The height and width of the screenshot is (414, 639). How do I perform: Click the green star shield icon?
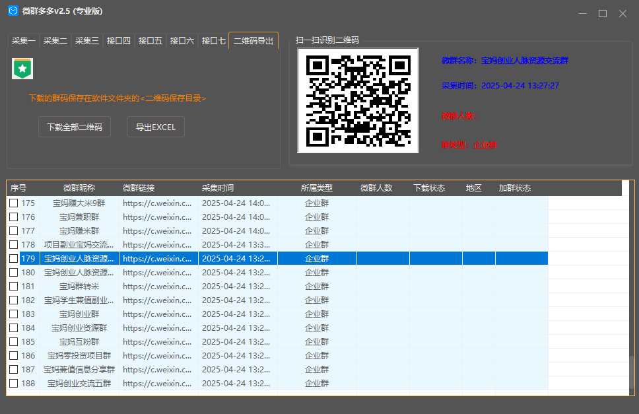coord(22,69)
